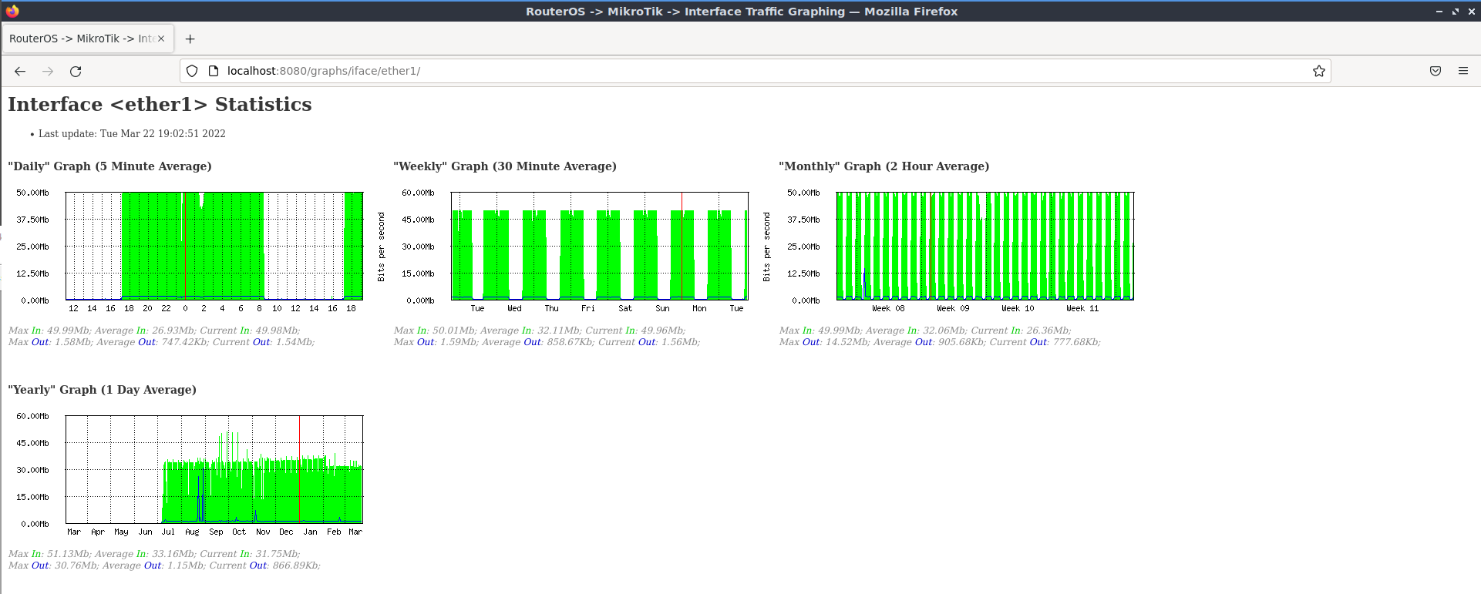
Task: Click the "Daily" Graph (5 Minute Average) title
Action: pos(109,166)
